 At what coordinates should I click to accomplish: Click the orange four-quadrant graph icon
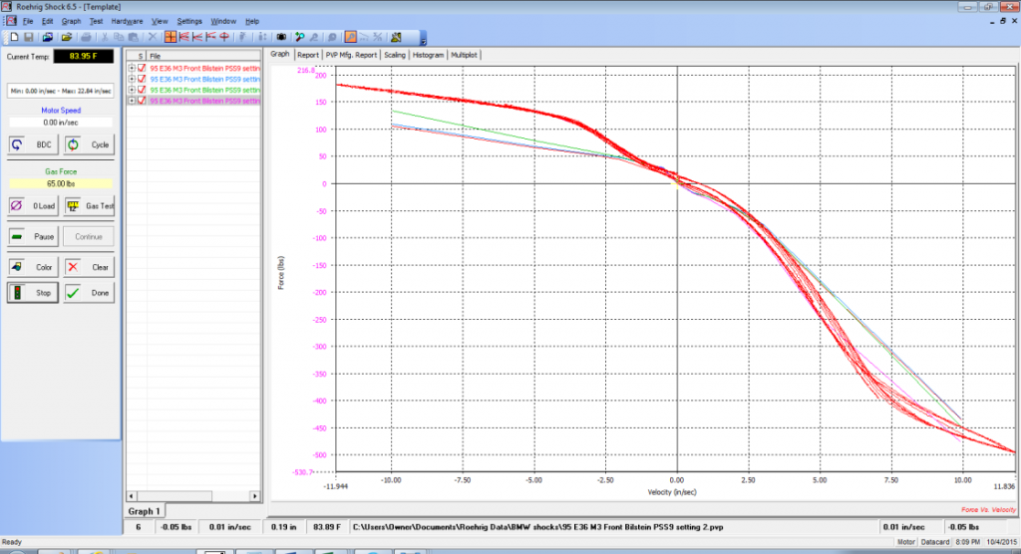coord(170,37)
